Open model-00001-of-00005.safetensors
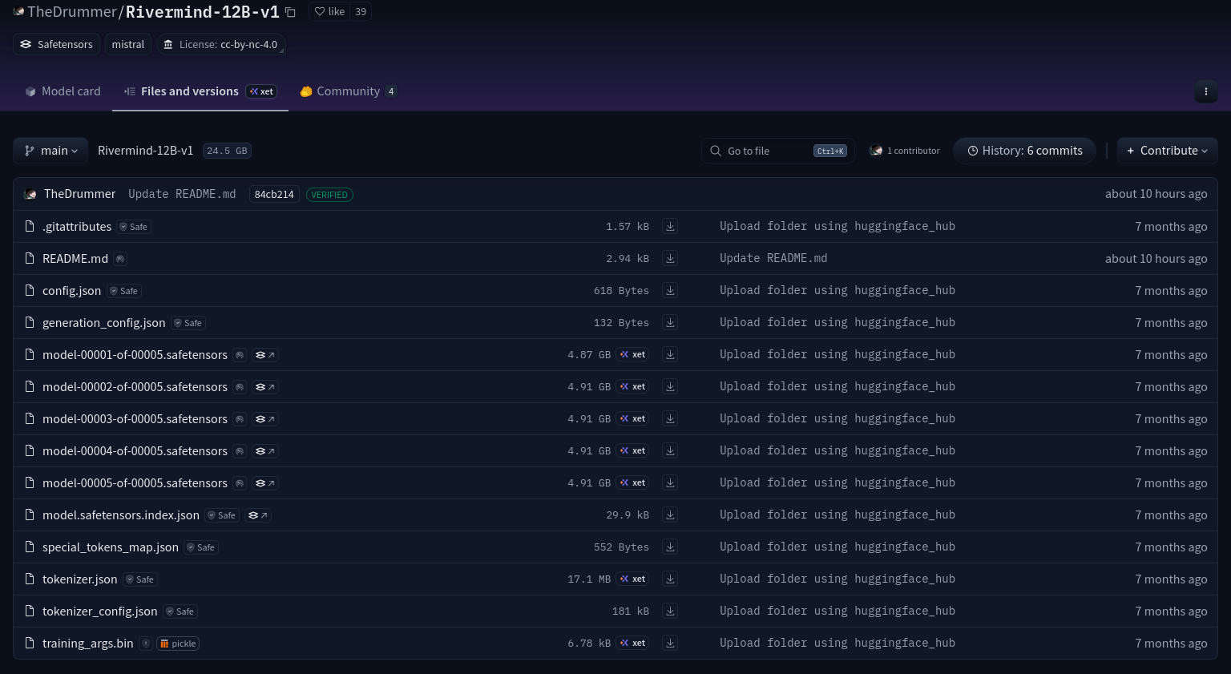1231x674 pixels. click(x=135, y=355)
